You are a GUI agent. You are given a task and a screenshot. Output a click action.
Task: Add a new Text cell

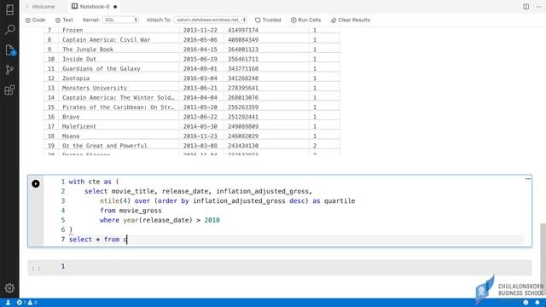[64, 20]
